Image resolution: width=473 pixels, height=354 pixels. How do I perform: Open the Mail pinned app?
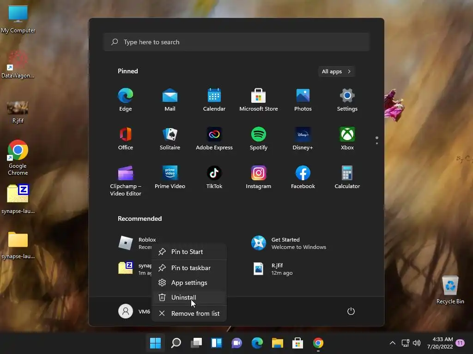pos(170,100)
